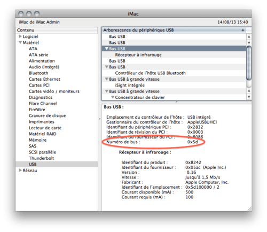Viewport: 267px width, 232px height.
Task: Open the Diagnostics section
Action: click(x=41, y=97)
